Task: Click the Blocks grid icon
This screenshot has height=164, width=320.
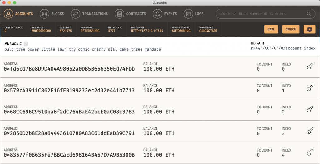Action: pos(44,14)
